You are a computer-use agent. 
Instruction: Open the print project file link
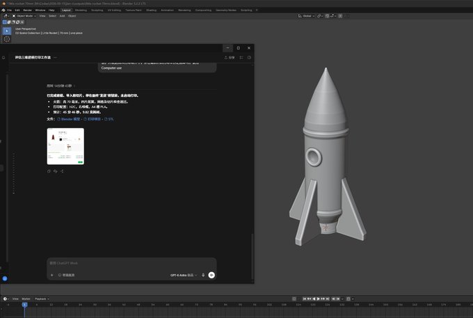pyautogui.click(x=93, y=119)
